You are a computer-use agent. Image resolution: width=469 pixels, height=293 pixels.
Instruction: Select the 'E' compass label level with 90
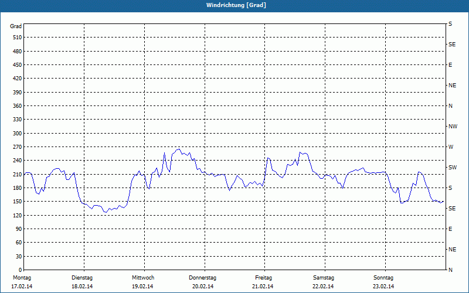(450, 229)
